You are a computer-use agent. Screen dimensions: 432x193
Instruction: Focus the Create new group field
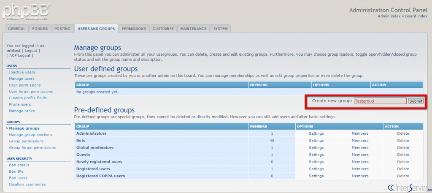380,101
